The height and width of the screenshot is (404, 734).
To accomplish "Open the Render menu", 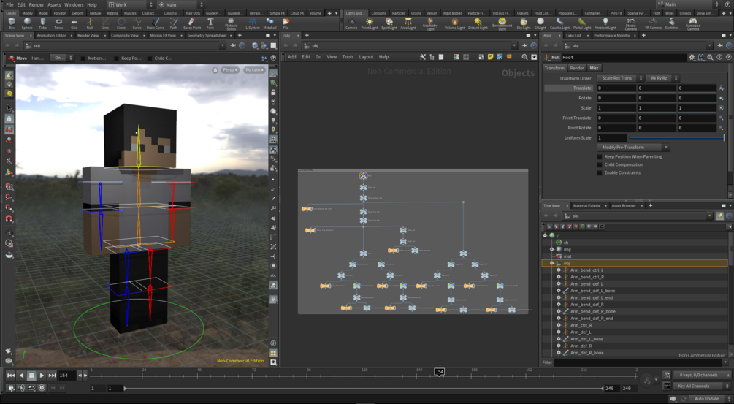I will click(36, 4).
